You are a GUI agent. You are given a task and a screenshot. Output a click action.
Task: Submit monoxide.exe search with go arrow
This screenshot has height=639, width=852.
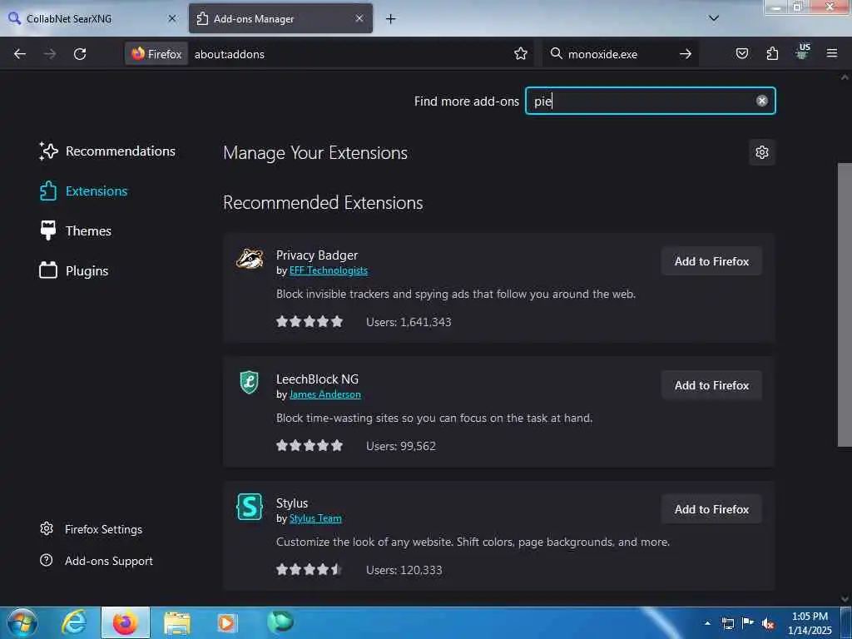tap(686, 54)
